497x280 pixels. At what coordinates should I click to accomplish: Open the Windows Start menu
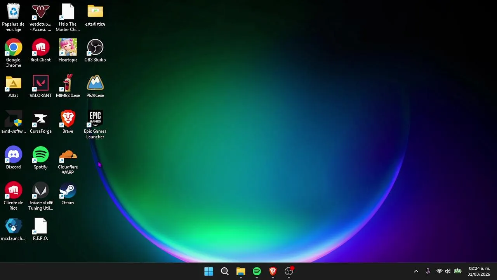209,271
